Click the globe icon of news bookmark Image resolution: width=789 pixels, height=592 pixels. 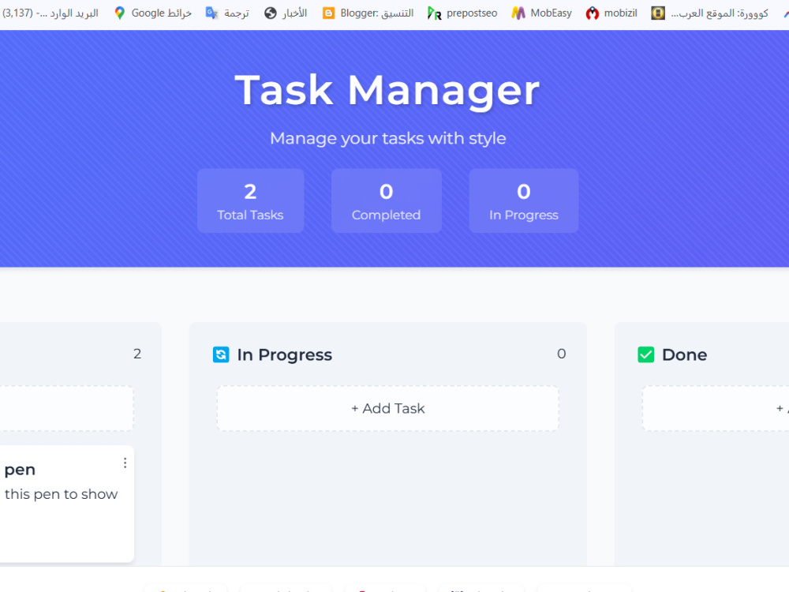[271, 13]
